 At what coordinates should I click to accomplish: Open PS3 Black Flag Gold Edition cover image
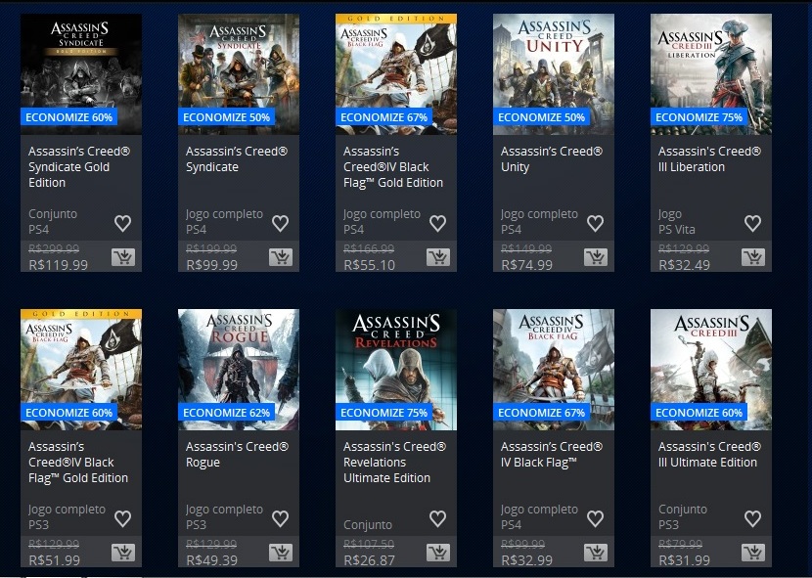(81, 370)
